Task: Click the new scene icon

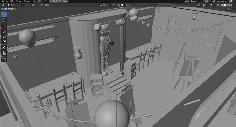Action: tap(207, 1)
